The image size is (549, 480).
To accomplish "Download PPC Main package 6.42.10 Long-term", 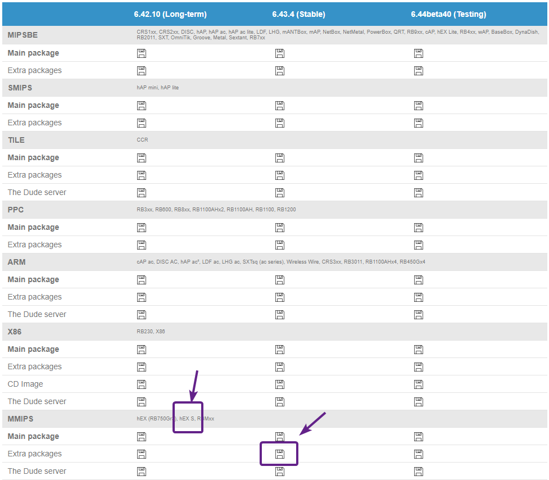I will pyautogui.click(x=142, y=228).
